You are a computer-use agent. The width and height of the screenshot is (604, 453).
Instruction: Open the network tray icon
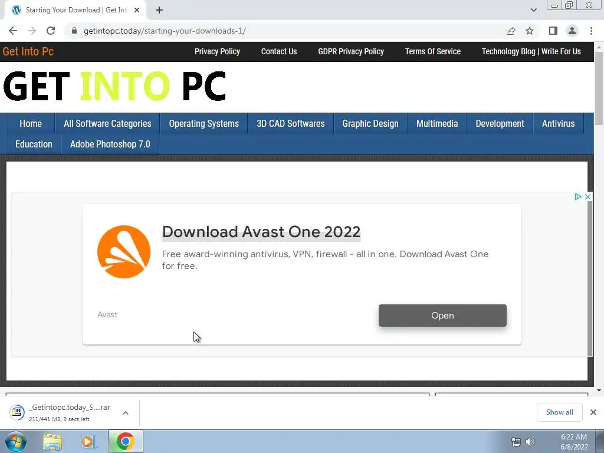pos(516,442)
